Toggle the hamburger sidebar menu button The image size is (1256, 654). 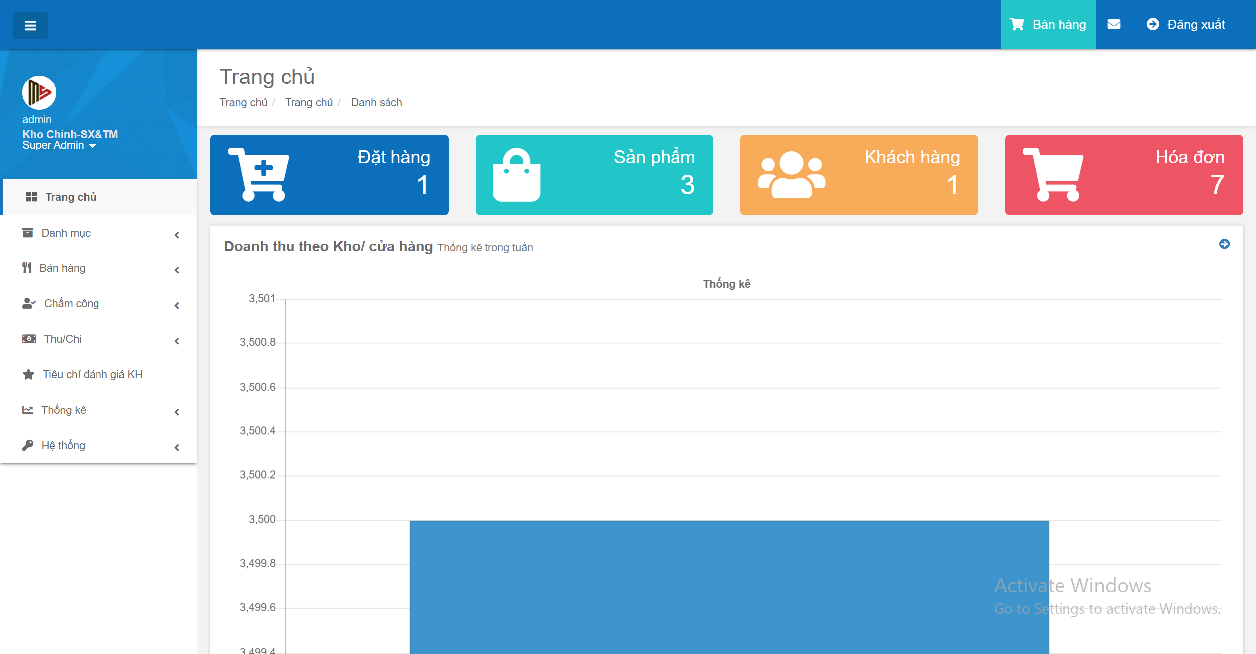[30, 25]
